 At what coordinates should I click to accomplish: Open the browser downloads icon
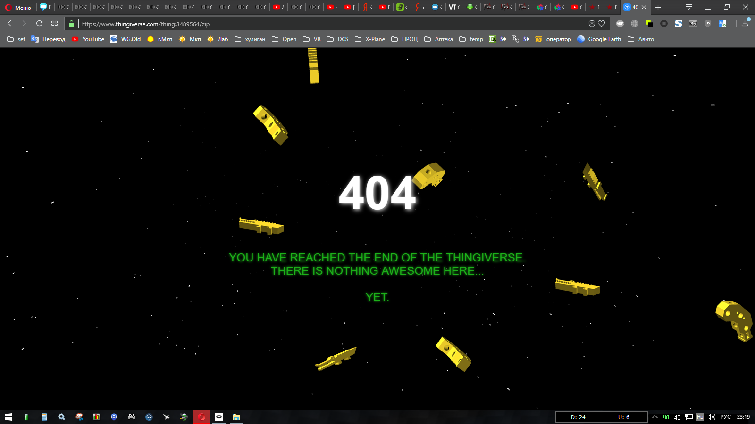pyautogui.click(x=745, y=23)
